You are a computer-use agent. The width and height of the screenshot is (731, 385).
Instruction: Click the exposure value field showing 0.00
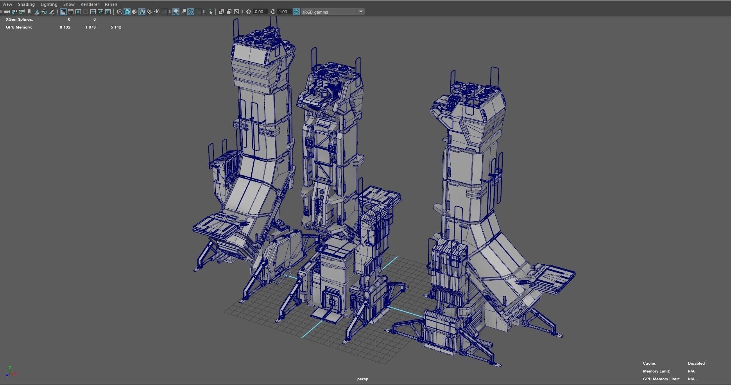click(x=260, y=12)
